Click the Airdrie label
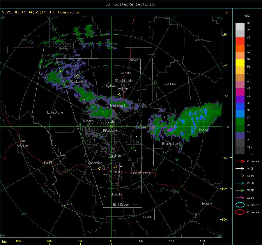 [x=115, y=156]
